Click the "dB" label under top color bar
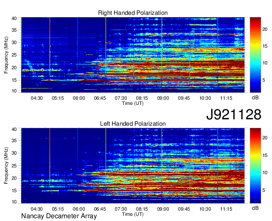Screen dimensions: 272x221 pyautogui.click(x=255, y=98)
